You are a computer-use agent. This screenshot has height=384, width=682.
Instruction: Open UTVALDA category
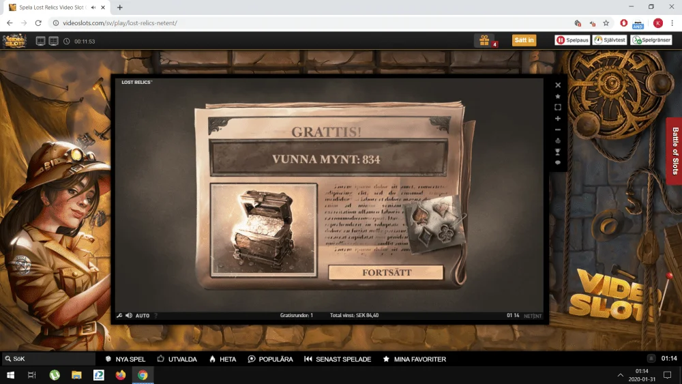click(177, 359)
